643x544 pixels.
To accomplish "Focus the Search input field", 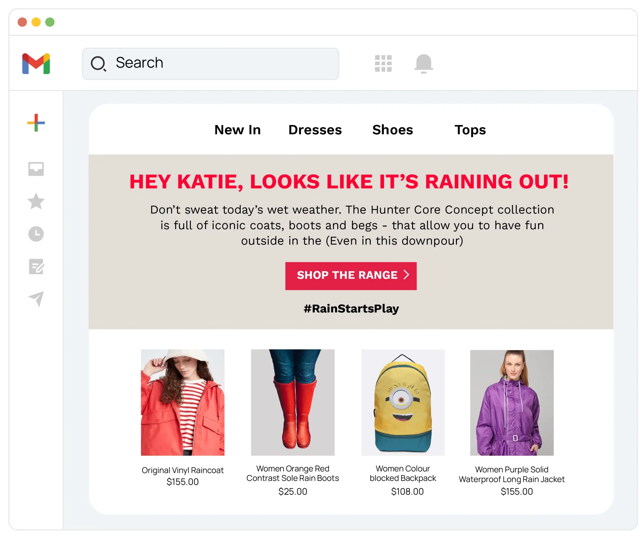I will (x=210, y=64).
